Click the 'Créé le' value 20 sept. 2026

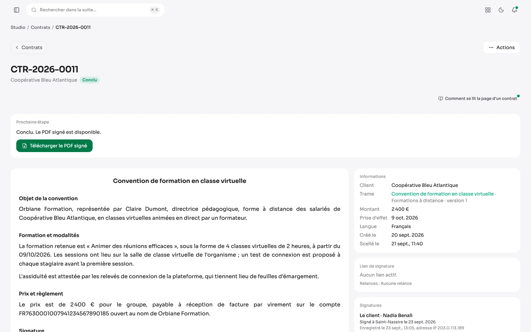pyautogui.click(x=408, y=235)
